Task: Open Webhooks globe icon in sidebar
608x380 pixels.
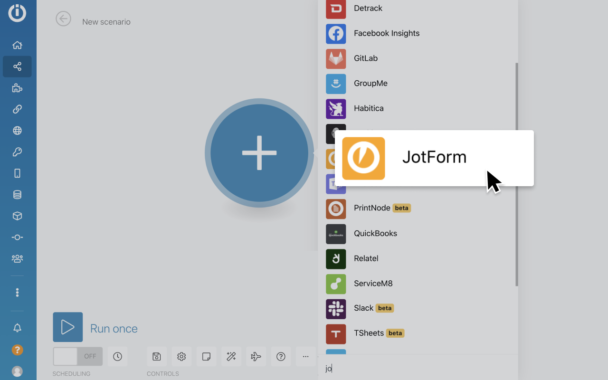Action: pos(17,131)
